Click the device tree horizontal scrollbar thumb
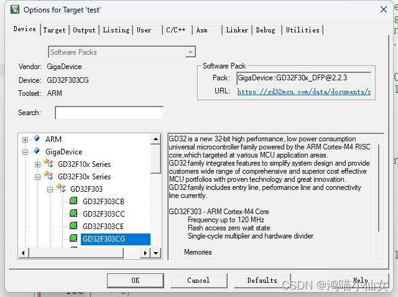 pyautogui.click(x=76, y=253)
